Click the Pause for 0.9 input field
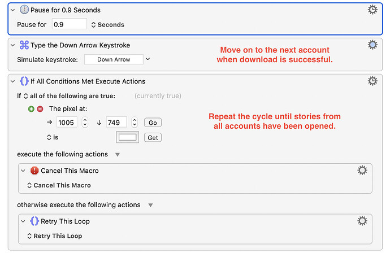Image resolution: width=390 pixels, height=253 pixels. pos(70,24)
